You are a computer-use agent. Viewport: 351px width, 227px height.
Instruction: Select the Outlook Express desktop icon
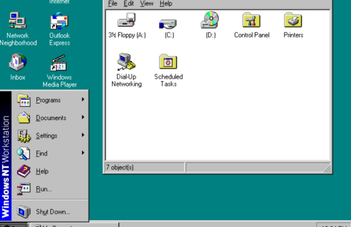point(59,21)
